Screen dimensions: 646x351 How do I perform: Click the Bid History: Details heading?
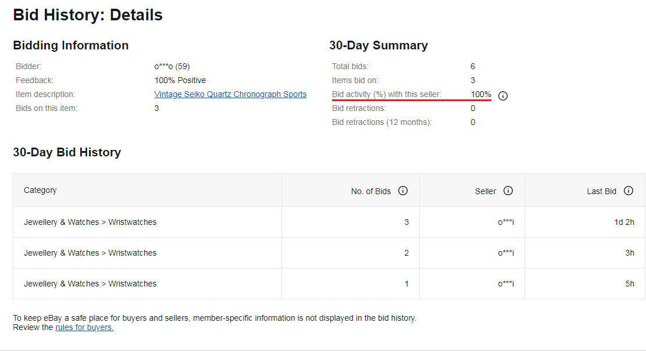tap(88, 15)
